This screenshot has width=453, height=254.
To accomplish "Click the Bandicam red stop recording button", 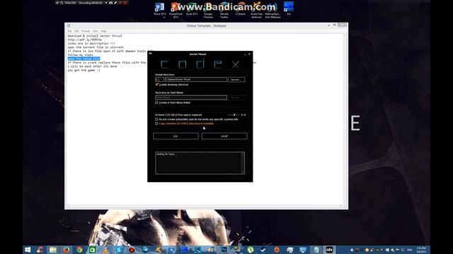I will pyautogui.click(x=125, y=3).
